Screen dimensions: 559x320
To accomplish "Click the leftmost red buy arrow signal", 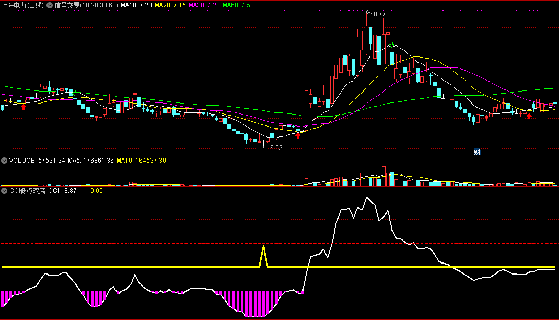I will [x=24, y=107].
